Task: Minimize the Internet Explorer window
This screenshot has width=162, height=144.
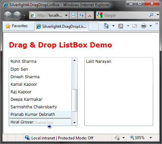Action: [131, 4]
